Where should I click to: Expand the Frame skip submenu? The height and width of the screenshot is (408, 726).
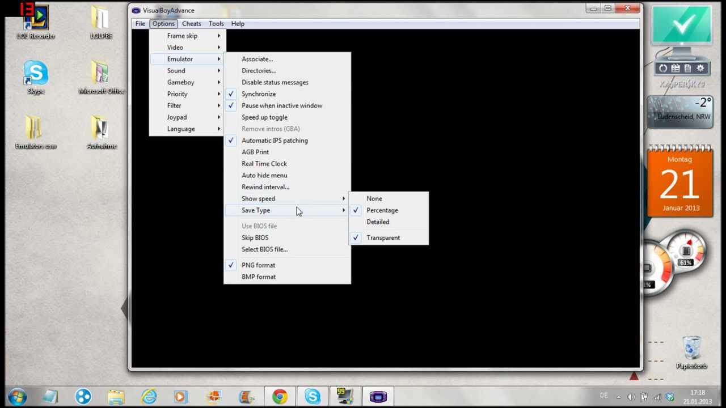(x=187, y=36)
